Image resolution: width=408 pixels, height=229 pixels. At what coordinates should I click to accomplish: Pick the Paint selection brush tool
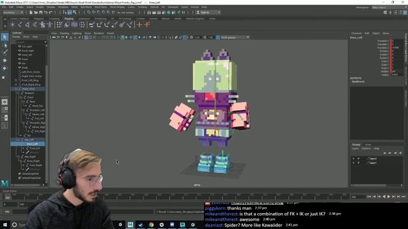click(x=4, y=53)
